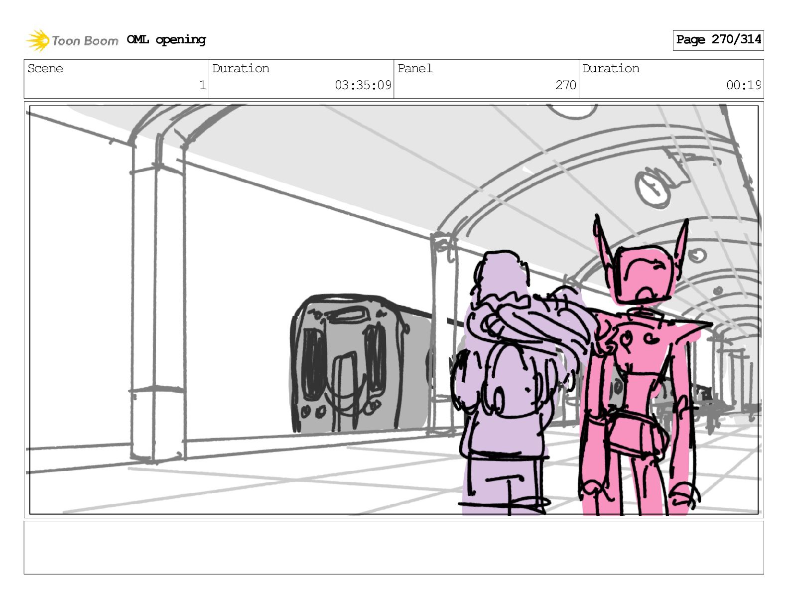Select the wall clock in the drawing
Viewport: 789px width, 610px height.
coord(652,188)
